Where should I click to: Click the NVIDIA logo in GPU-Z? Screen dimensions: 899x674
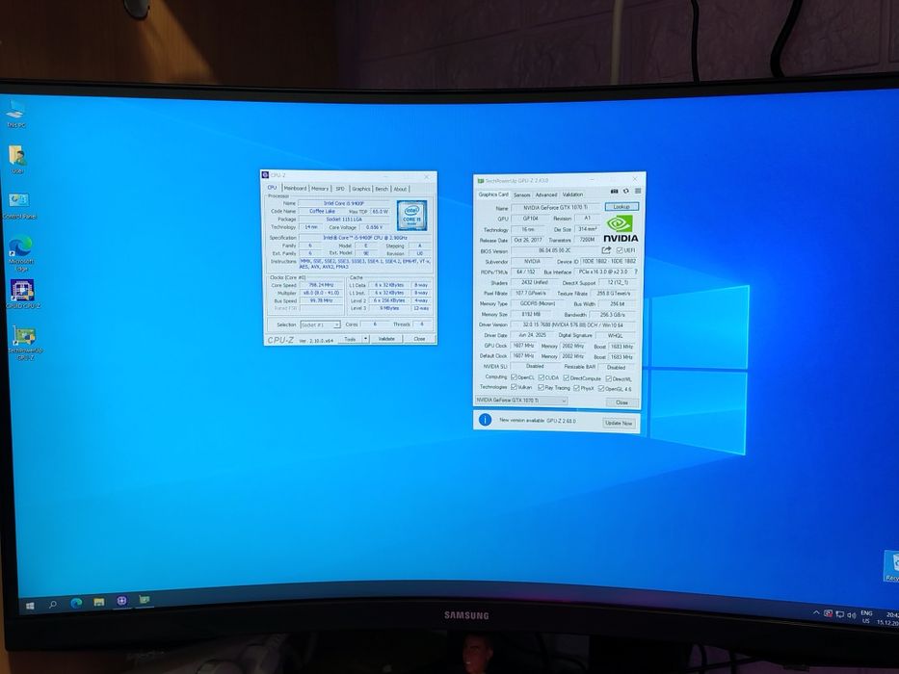click(x=621, y=229)
